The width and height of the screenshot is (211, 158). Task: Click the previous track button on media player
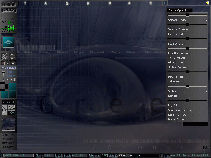12,59
